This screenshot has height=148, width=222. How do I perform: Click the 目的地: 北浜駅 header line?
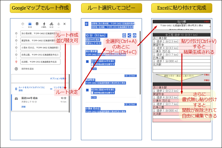[112, 27]
